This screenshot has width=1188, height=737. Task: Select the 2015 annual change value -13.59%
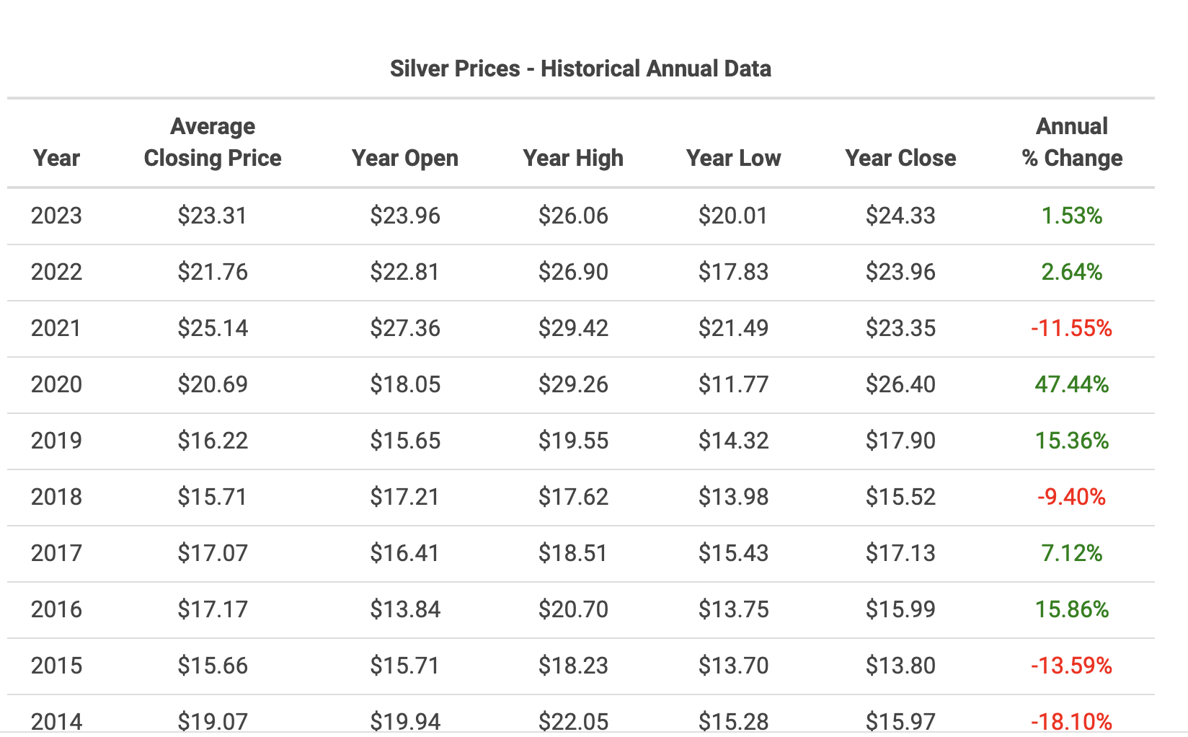tap(1072, 666)
